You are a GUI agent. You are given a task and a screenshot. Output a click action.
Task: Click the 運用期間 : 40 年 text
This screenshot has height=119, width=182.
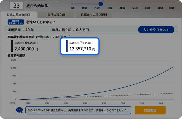(x=21, y=30)
